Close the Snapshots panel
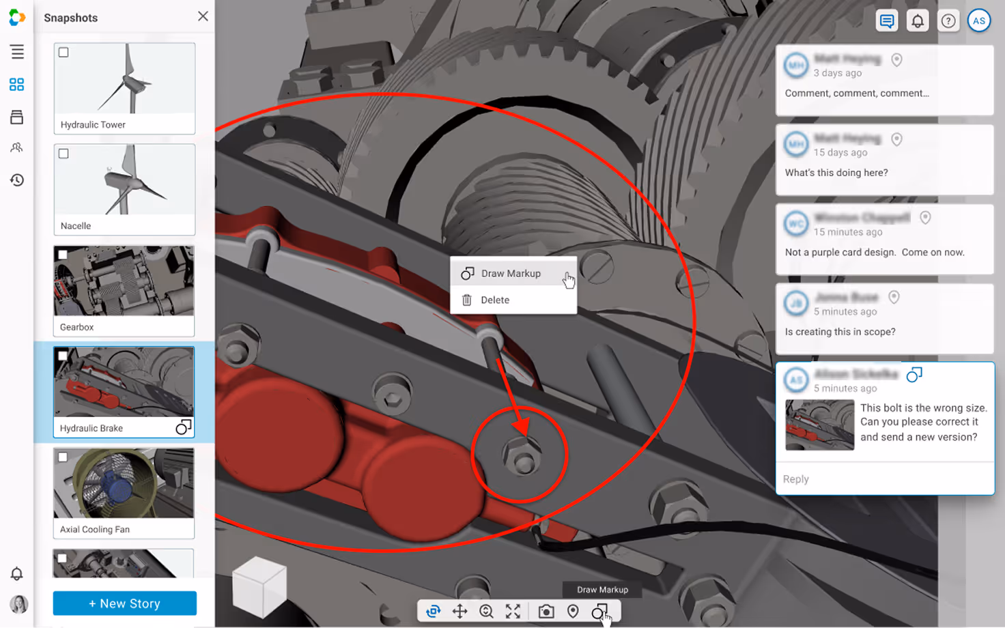This screenshot has height=628, width=1005. pyautogui.click(x=203, y=16)
